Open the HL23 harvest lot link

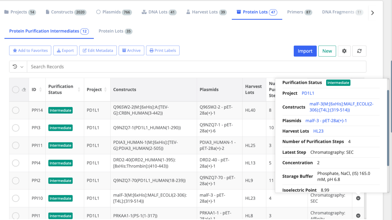[x=318, y=131]
